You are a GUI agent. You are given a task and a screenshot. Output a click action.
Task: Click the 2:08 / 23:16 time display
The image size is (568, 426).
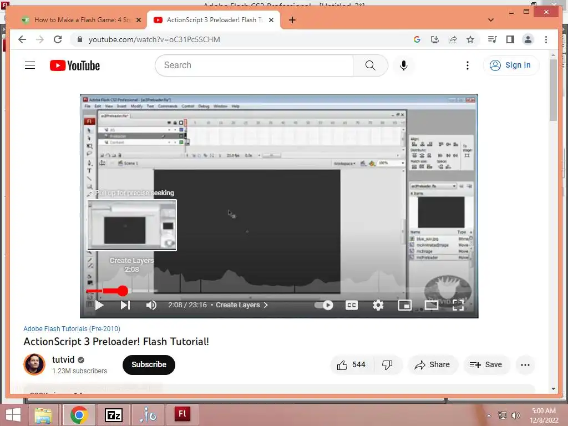coord(187,305)
